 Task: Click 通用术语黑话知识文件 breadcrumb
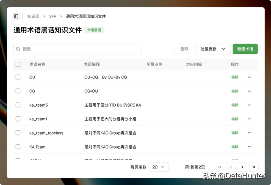(x=86, y=17)
